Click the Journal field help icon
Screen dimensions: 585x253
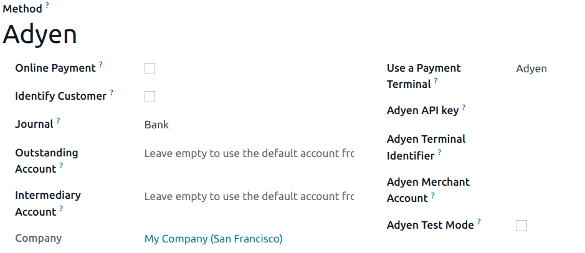[58, 120]
